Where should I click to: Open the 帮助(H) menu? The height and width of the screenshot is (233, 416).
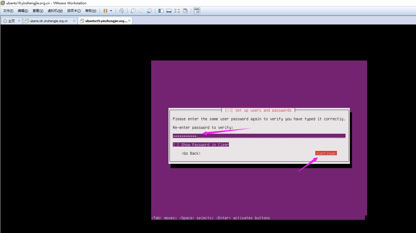[91, 11]
